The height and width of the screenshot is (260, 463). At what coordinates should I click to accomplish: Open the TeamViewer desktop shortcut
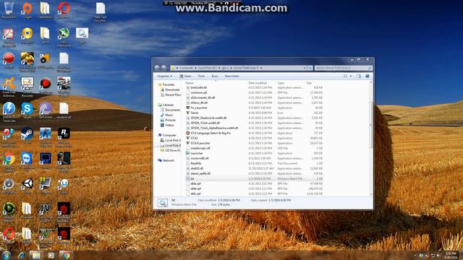pos(27,162)
